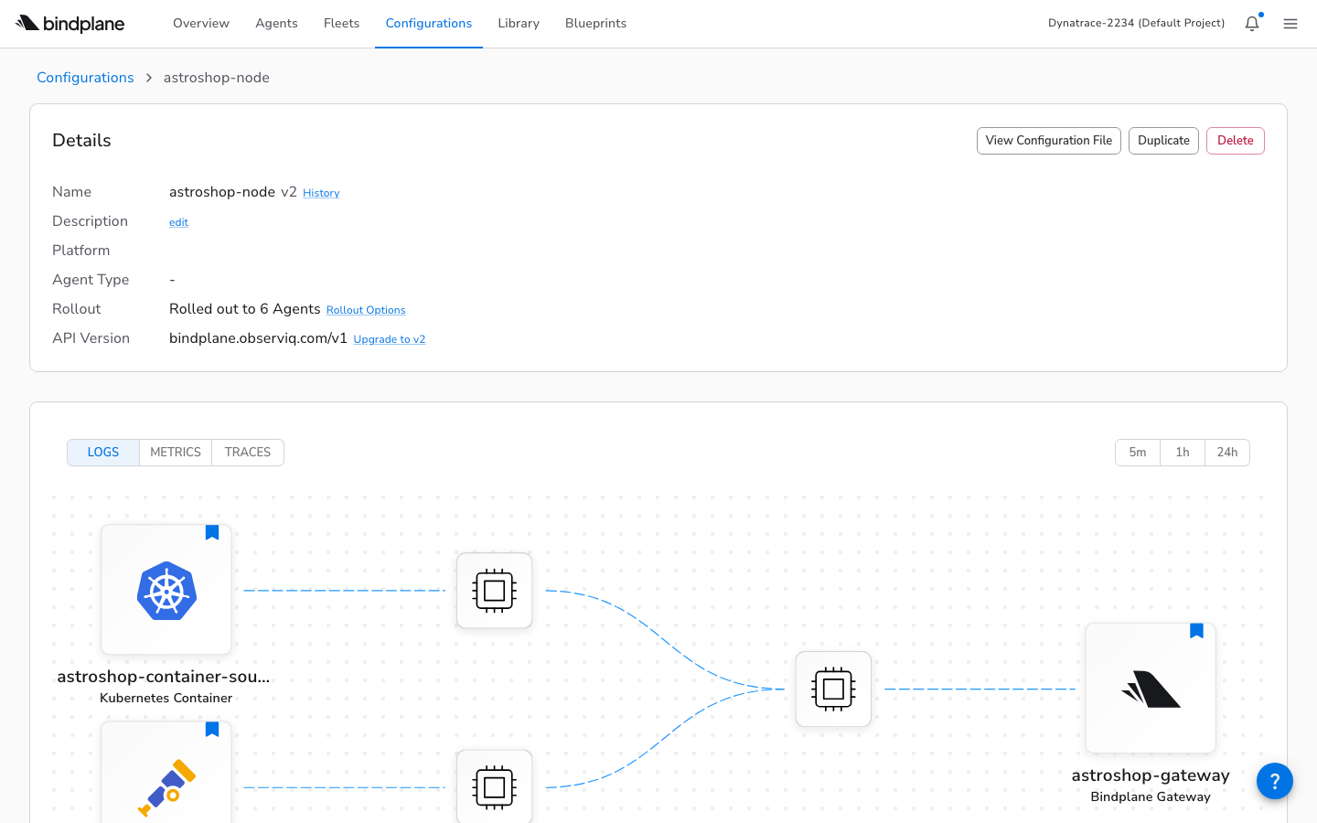
Task: Click the Bindplane logo
Action: [70, 24]
